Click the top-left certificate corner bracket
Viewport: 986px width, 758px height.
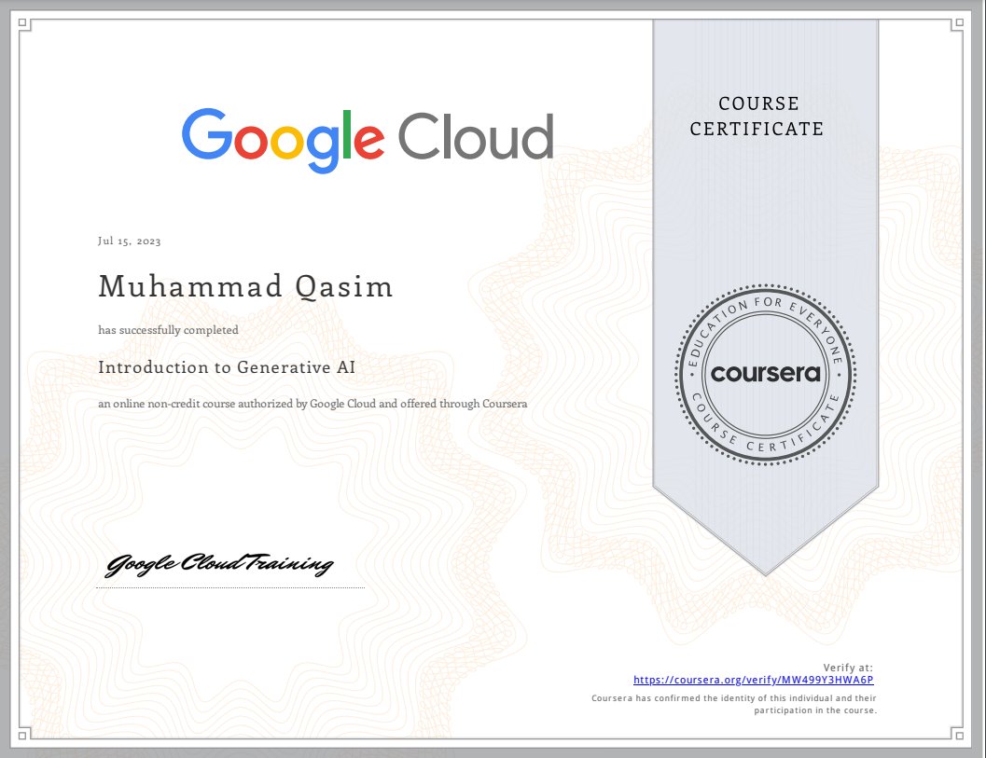[x=21, y=22]
